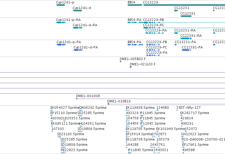This screenshot has height=154, width=225.
Task: Select the Cyp12d1-d gene feature
Action: pyautogui.click(x=77, y=11)
